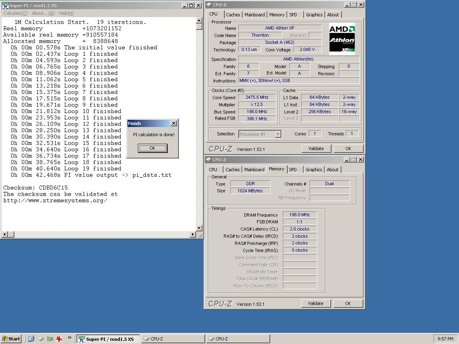Click the red splat quick launch icon
Viewport: 459px width, 344px height.
pos(59,339)
